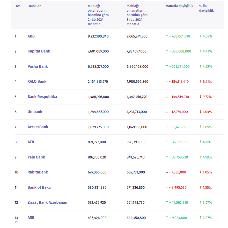This screenshot has width=228, height=228.
Task: Click the "Manatla dəyişiklik" column header
Action: (179, 6)
